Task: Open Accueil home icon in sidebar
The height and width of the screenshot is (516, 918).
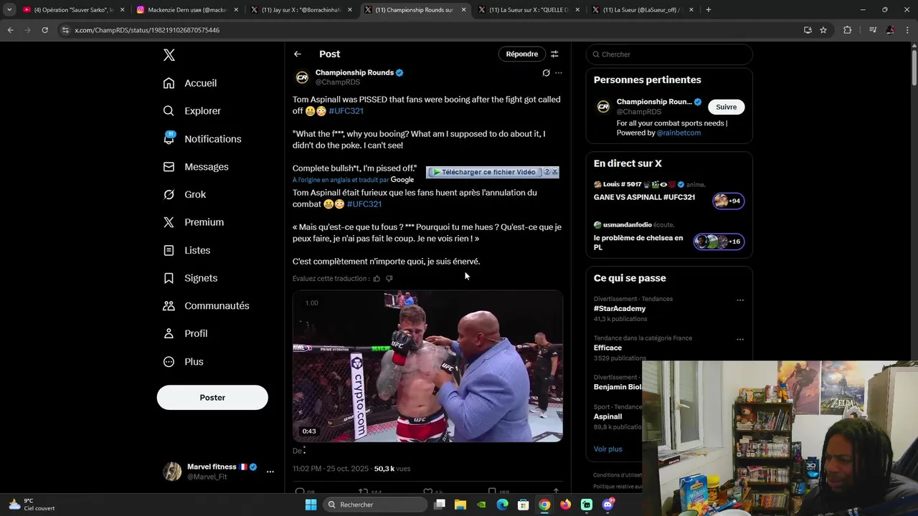Action: (169, 83)
